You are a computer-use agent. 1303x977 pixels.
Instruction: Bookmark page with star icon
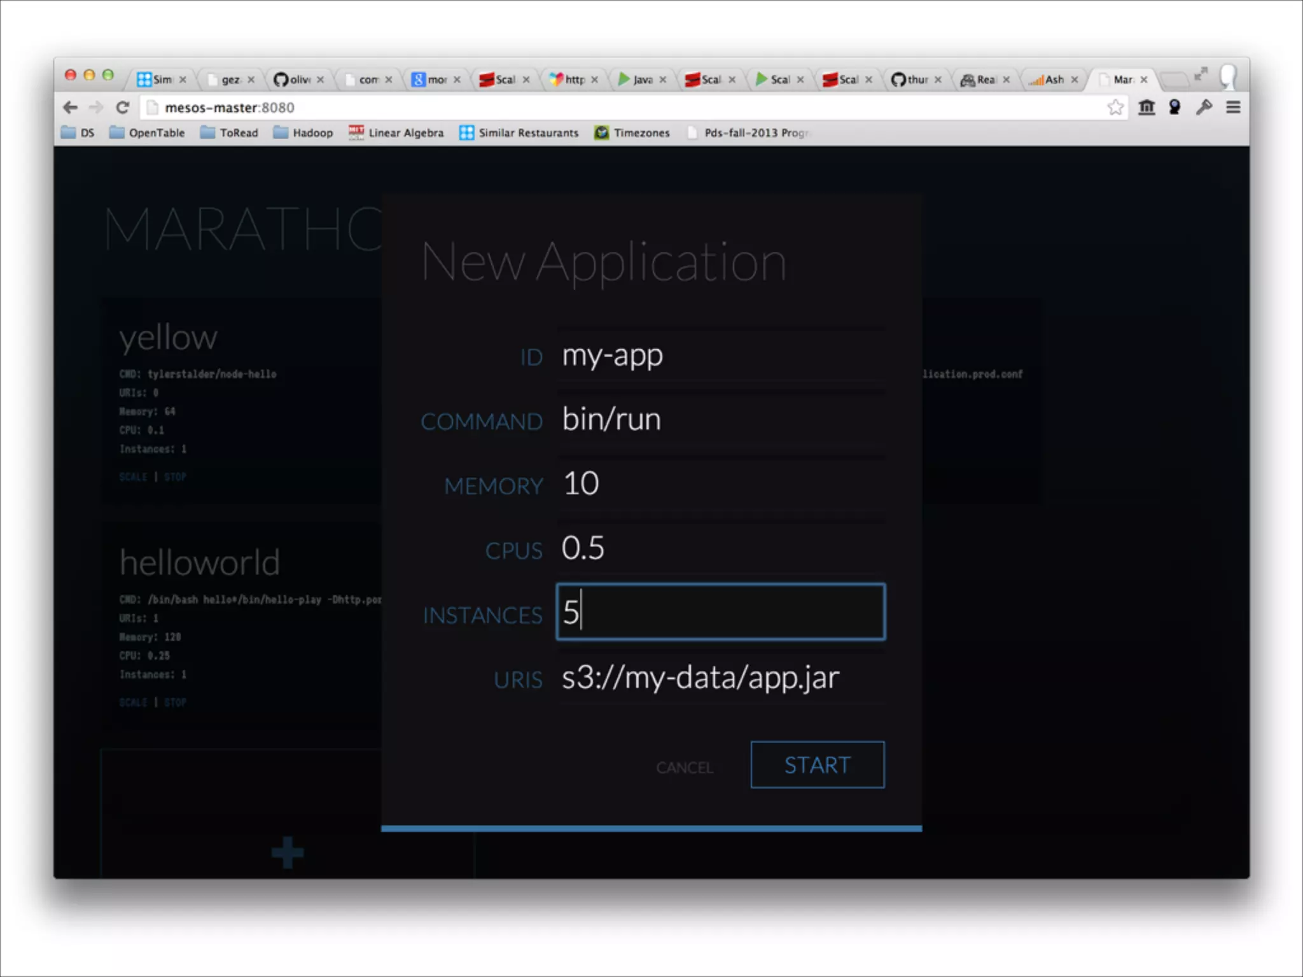point(1115,107)
